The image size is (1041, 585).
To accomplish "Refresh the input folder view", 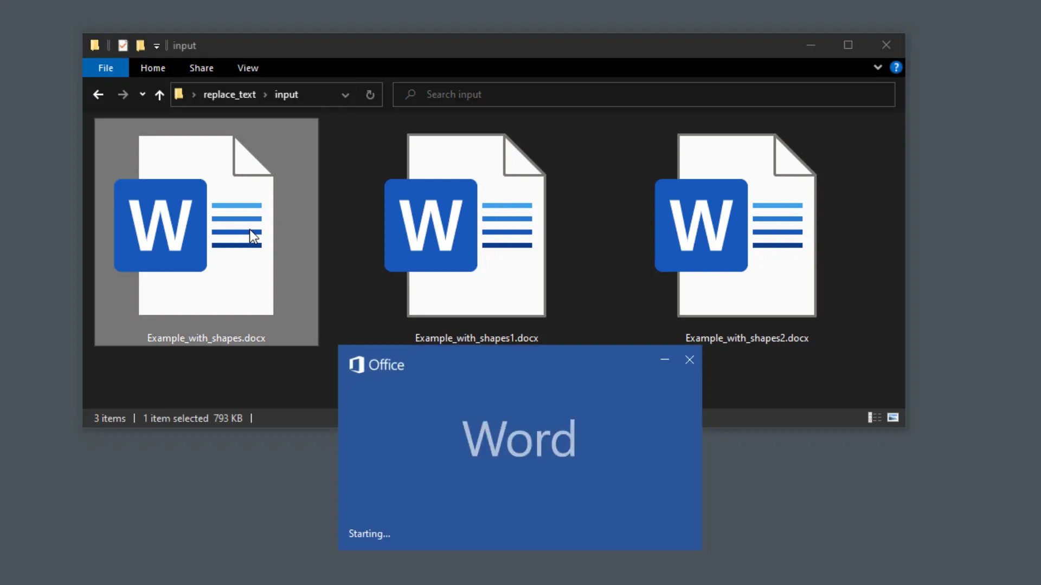I will 370,94.
